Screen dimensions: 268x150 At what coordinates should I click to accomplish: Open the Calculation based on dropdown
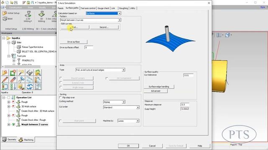pos(119,13)
